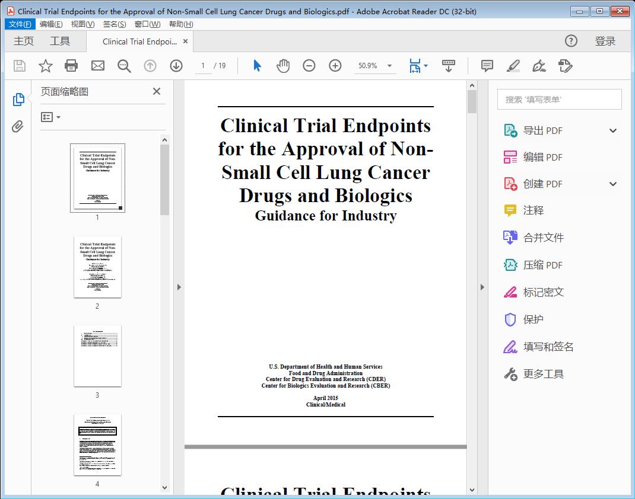The height and width of the screenshot is (499, 635).
Task: Open the email/share document icon
Action: 97,66
